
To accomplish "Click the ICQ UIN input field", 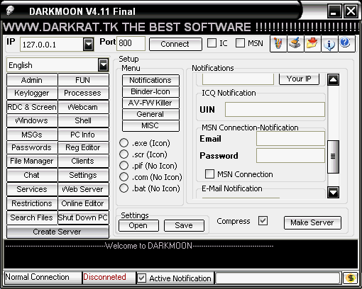I will [x=275, y=109].
